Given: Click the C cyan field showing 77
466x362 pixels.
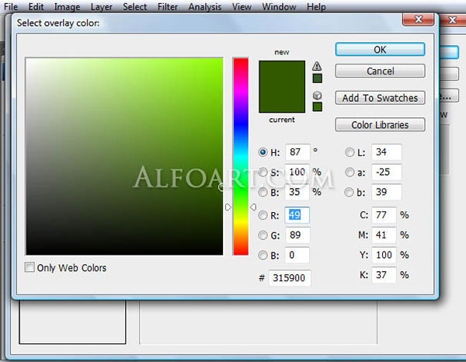Looking at the screenshot, I should tap(384, 215).
